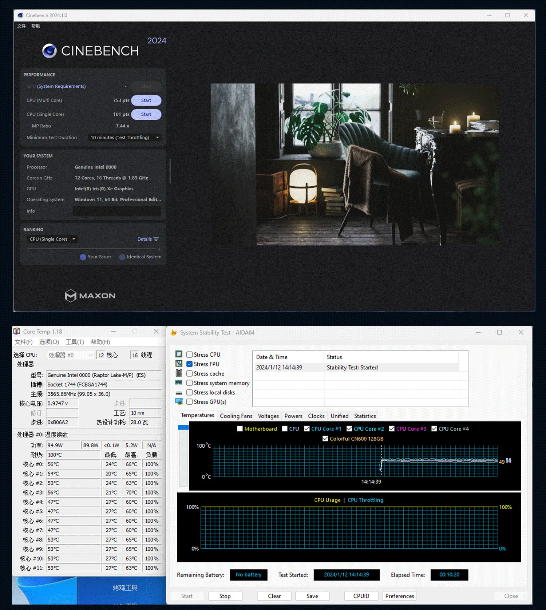
Task: Click the Stress local disks drive icon
Action: pyautogui.click(x=179, y=392)
